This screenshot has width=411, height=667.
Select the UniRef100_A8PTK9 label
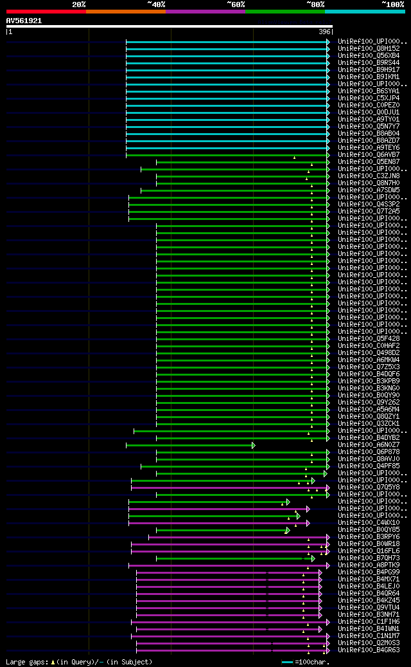pyautogui.click(x=369, y=565)
